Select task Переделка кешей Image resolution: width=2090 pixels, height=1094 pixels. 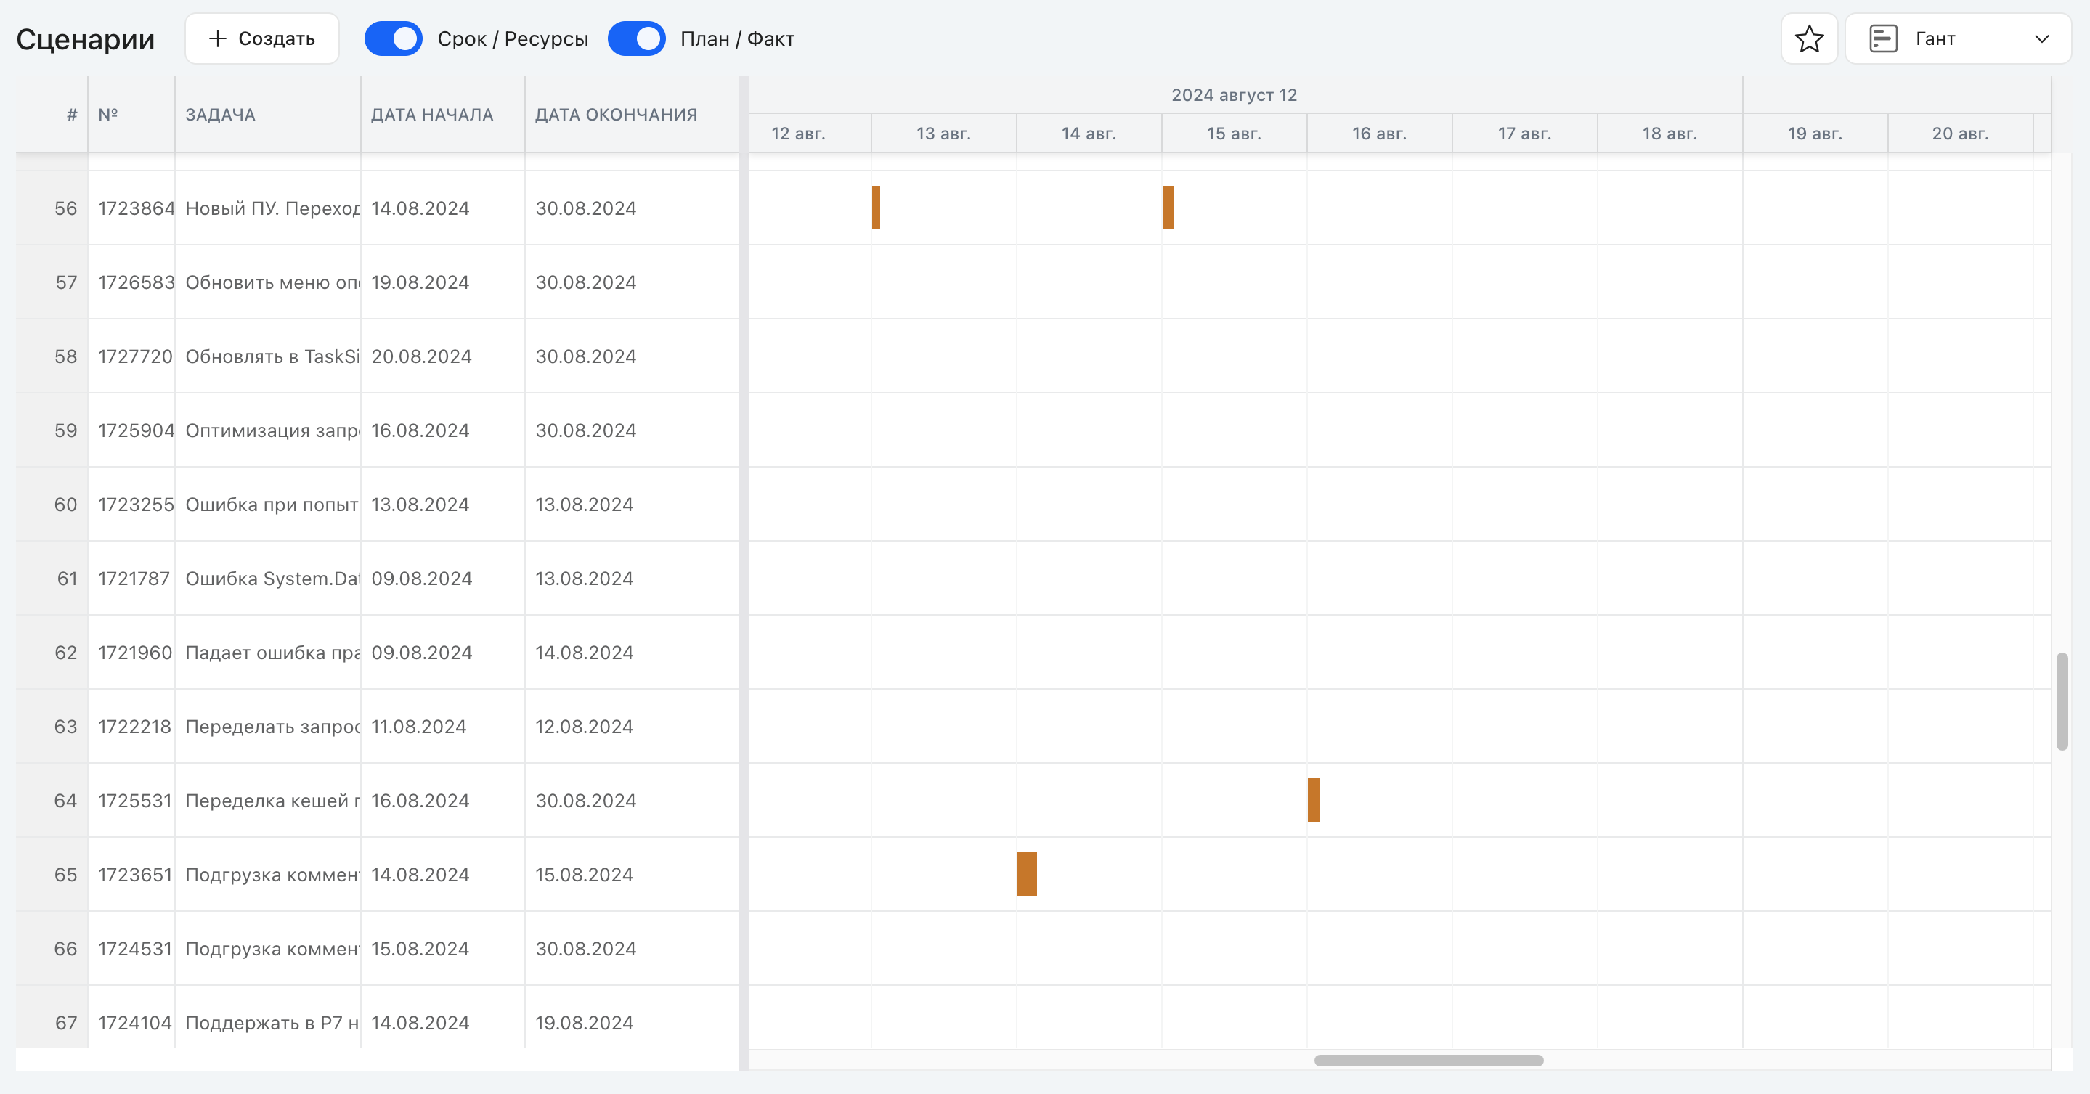(272, 801)
